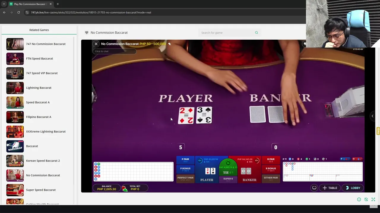
Task: Enter fullscreen with the expand arrows icon
Action: click(373, 199)
